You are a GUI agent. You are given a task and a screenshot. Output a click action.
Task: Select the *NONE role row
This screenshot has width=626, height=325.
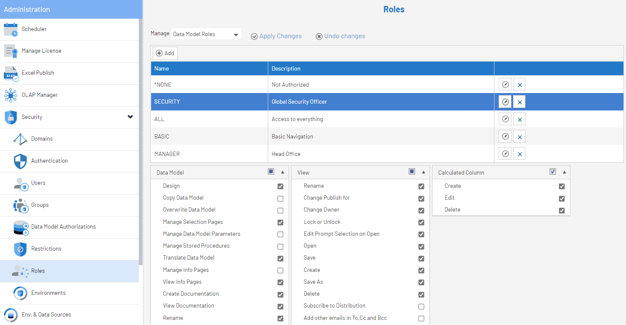210,85
